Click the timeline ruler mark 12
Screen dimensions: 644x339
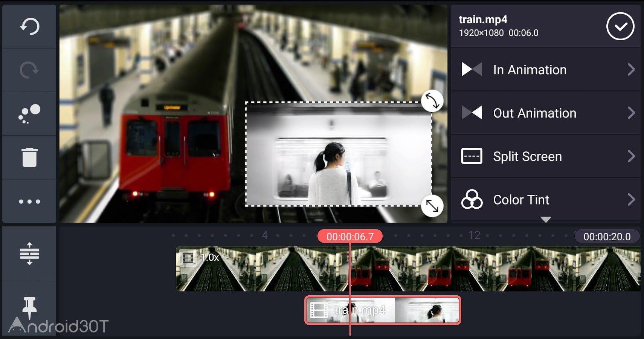tap(474, 235)
